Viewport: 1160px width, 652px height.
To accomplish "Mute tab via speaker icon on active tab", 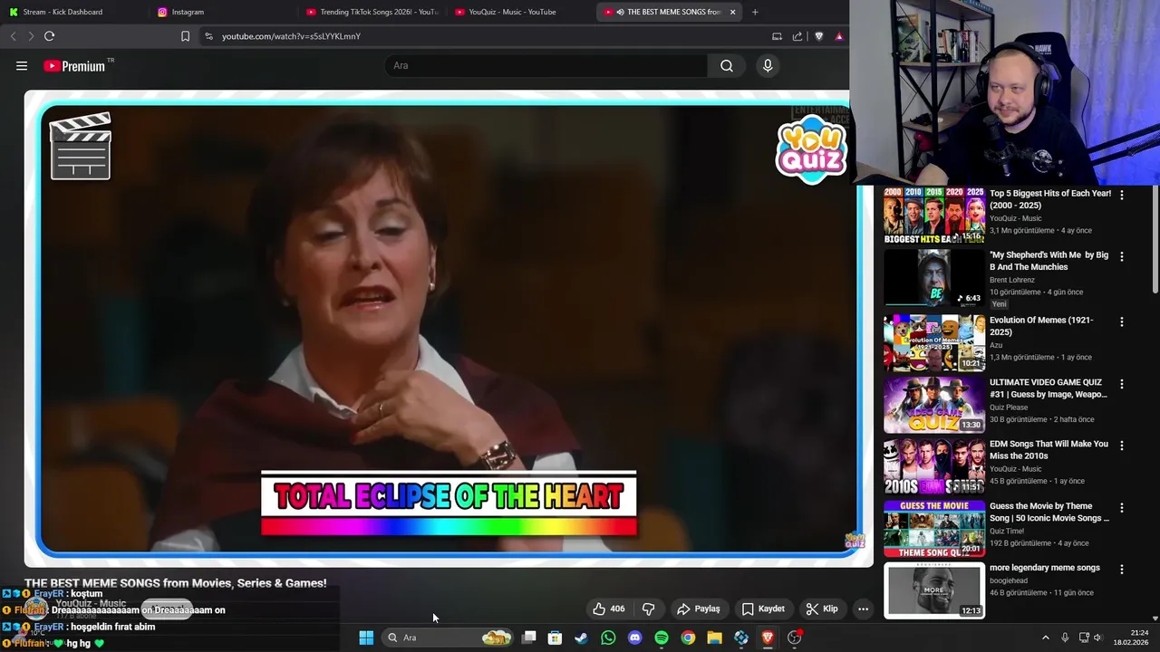I will [x=621, y=12].
